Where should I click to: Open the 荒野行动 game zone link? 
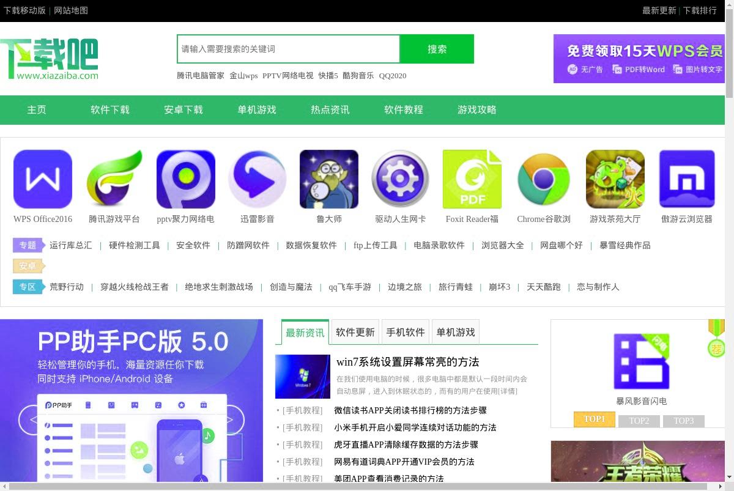(x=67, y=287)
